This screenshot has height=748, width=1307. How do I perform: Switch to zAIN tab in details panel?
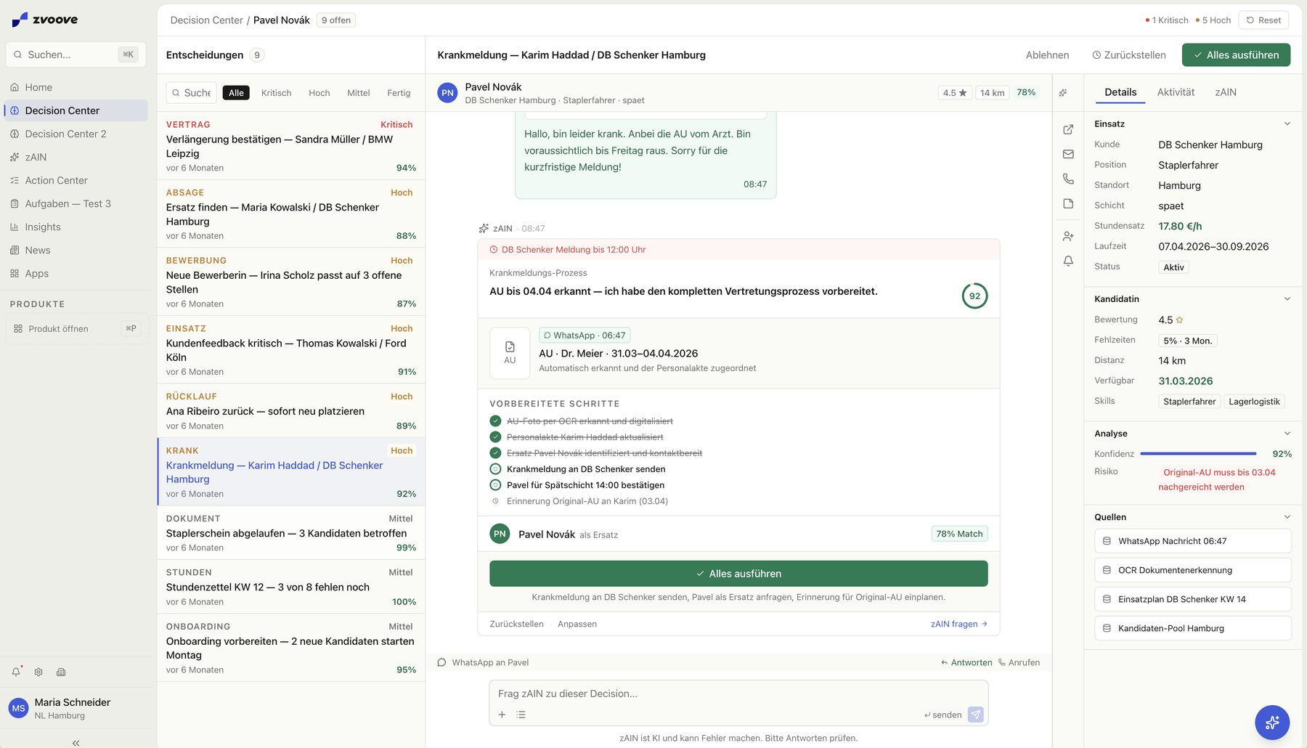(1226, 92)
